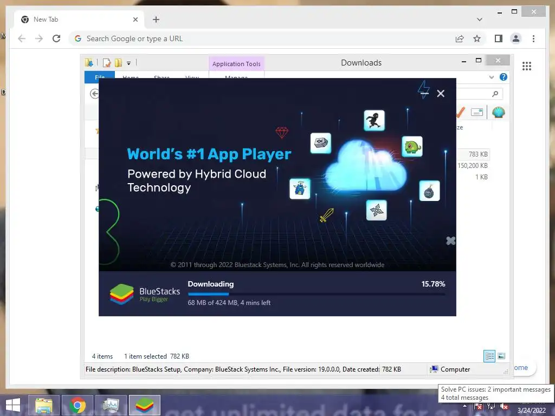The height and width of the screenshot is (416, 555).
Task: Click the Chrome address bar
Action: 262,38
